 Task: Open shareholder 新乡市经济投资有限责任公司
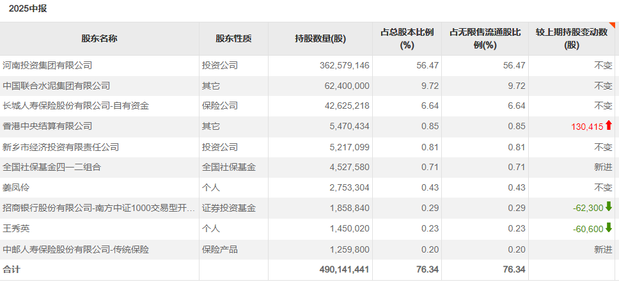coord(61,147)
